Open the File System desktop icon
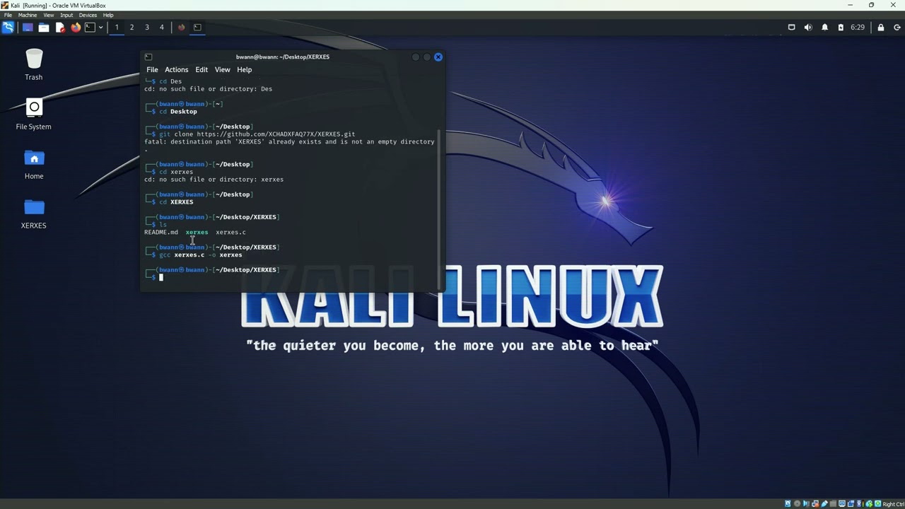Viewport: 905px width, 509px height. [34, 115]
